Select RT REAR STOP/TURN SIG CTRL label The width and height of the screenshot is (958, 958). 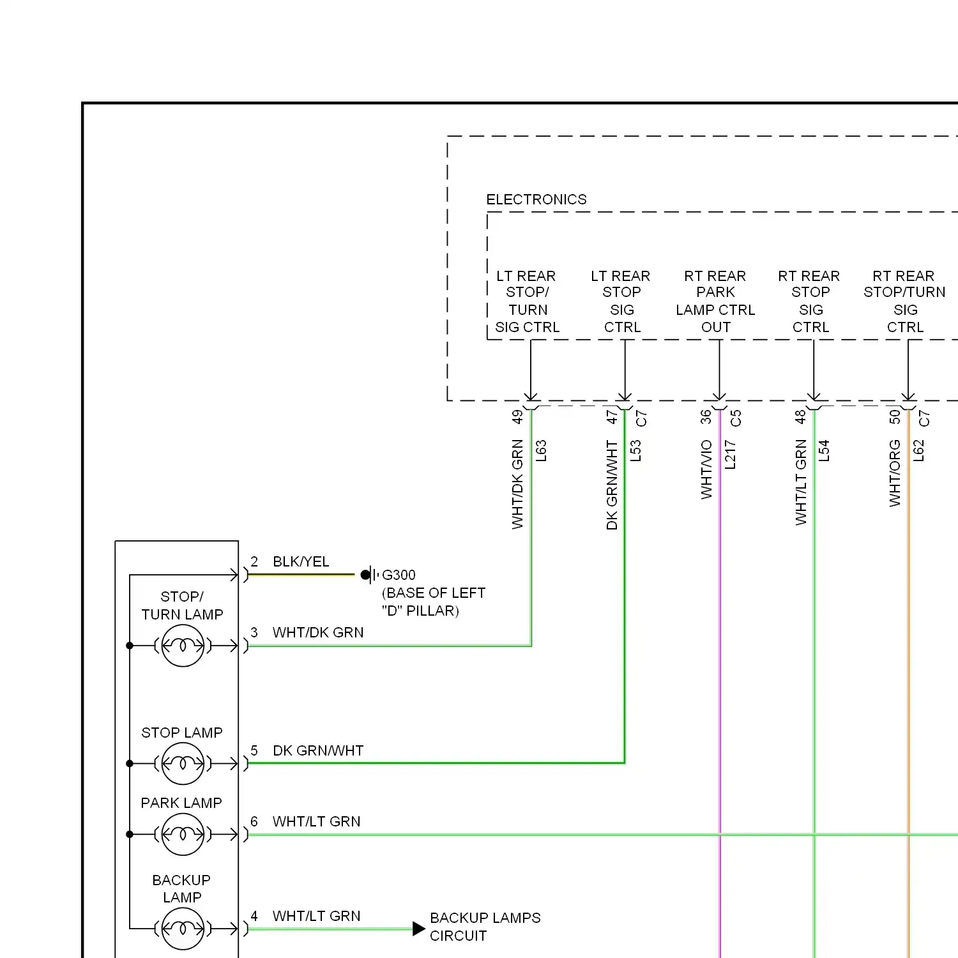[904, 301]
